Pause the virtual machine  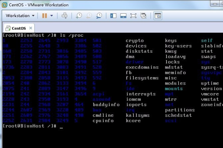coord(45,16)
